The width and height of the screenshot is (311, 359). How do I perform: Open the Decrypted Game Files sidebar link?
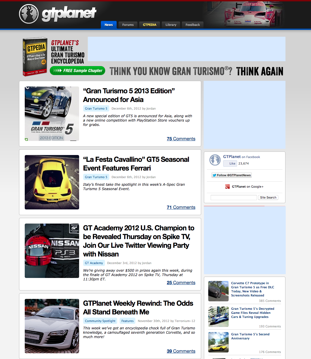253,313
